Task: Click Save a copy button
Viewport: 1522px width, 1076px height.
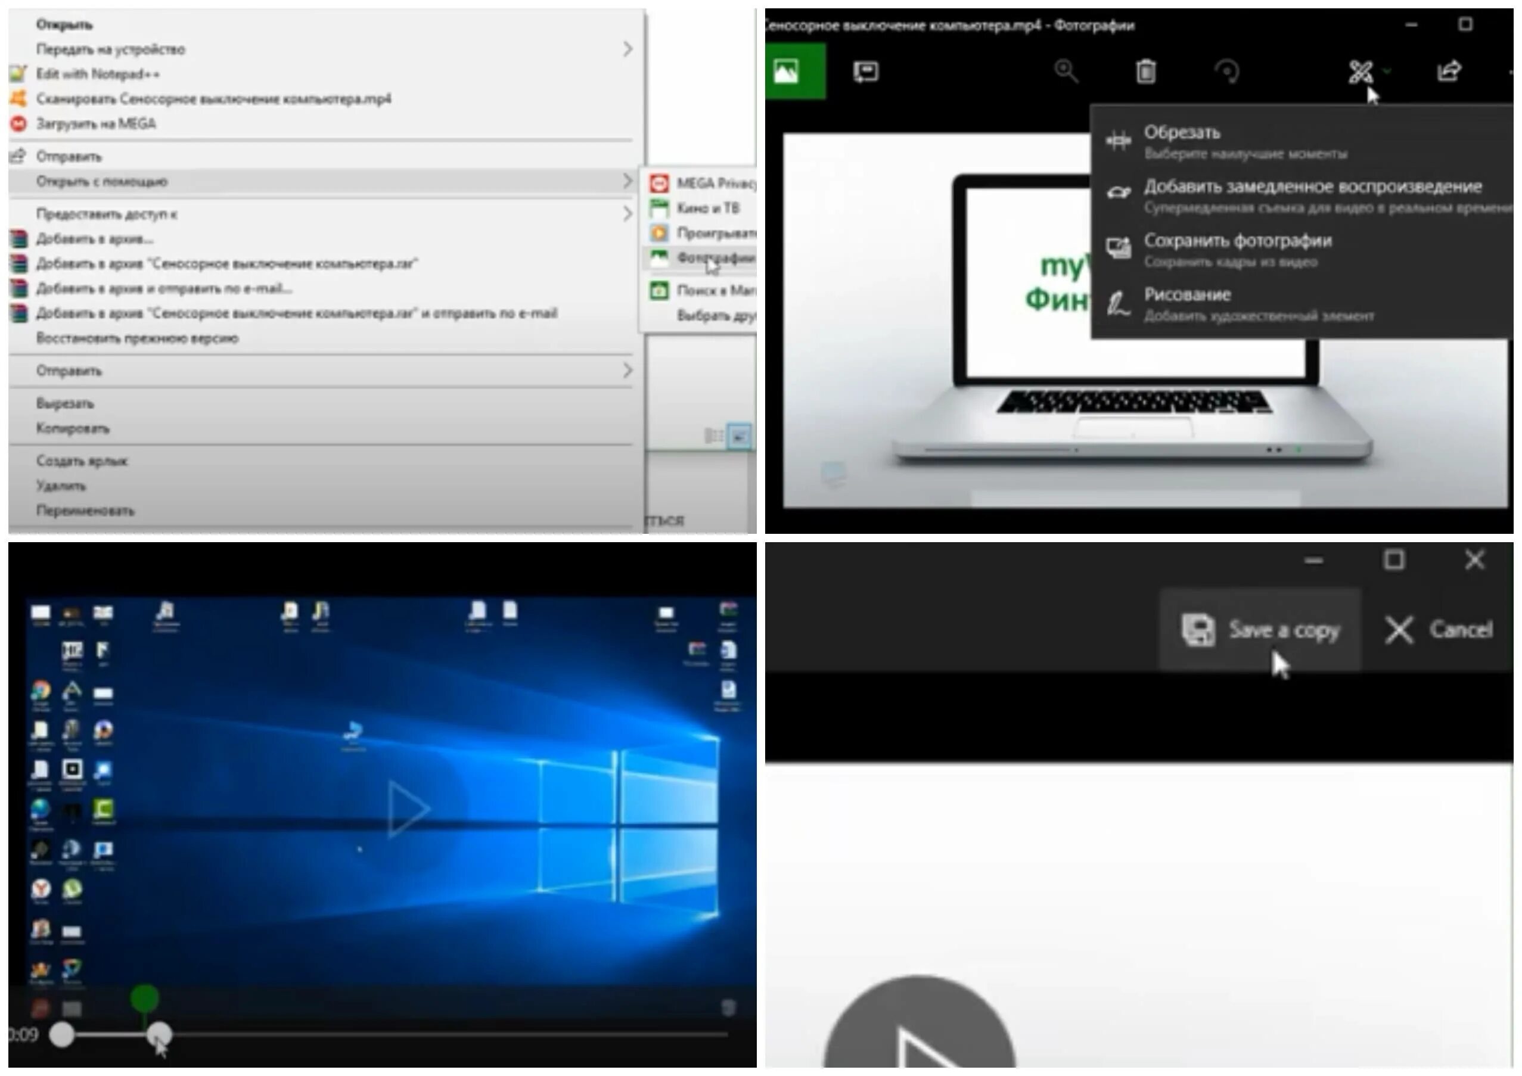Action: [x=1262, y=629]
